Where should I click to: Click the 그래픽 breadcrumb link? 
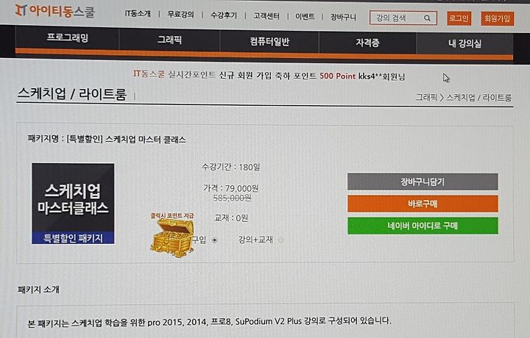(x=426, y=97)
